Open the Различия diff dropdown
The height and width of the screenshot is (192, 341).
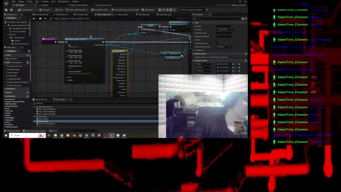pos(45,10)
